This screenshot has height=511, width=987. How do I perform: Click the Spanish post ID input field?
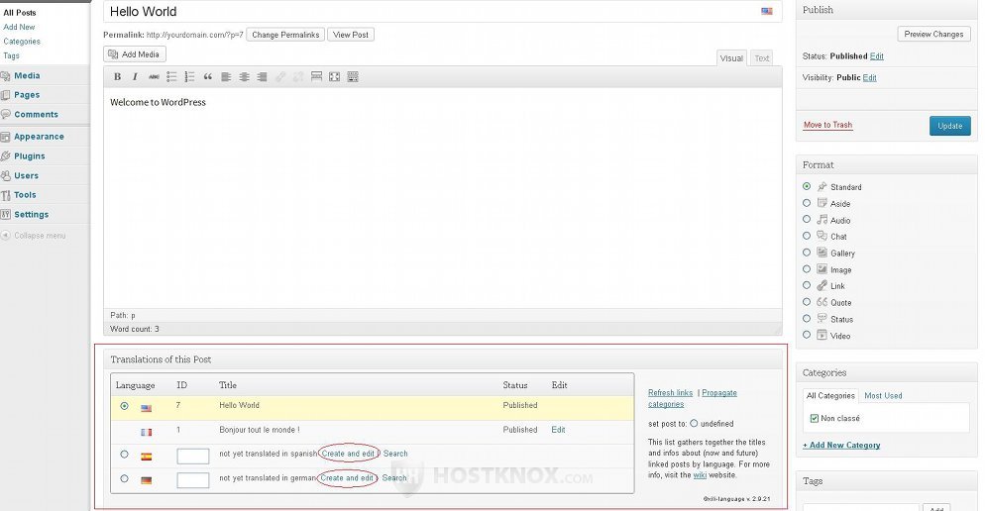click(x=192, y=457)
